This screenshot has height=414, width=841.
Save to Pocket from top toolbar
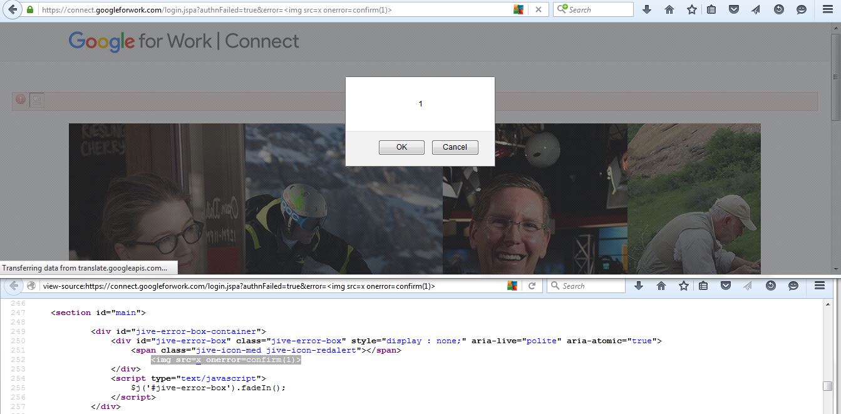coord(734,9)
